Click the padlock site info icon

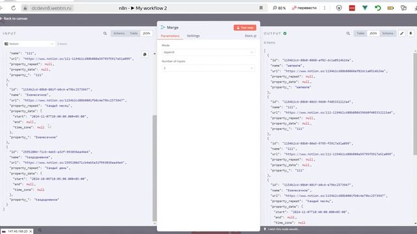click(25, 8)
